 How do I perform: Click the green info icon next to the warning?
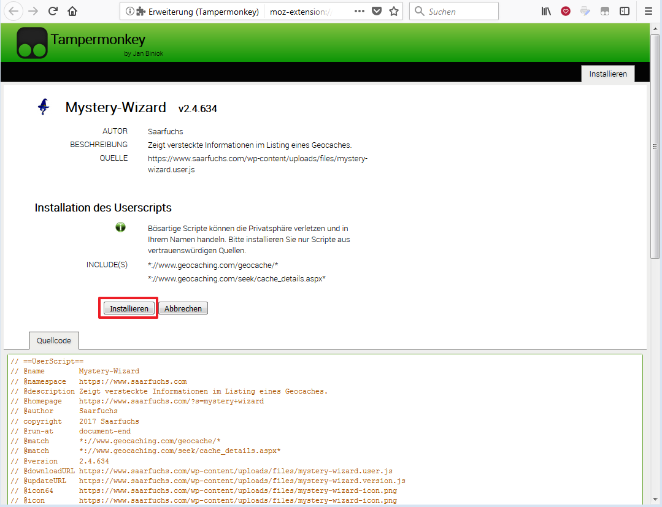[121, 227]
